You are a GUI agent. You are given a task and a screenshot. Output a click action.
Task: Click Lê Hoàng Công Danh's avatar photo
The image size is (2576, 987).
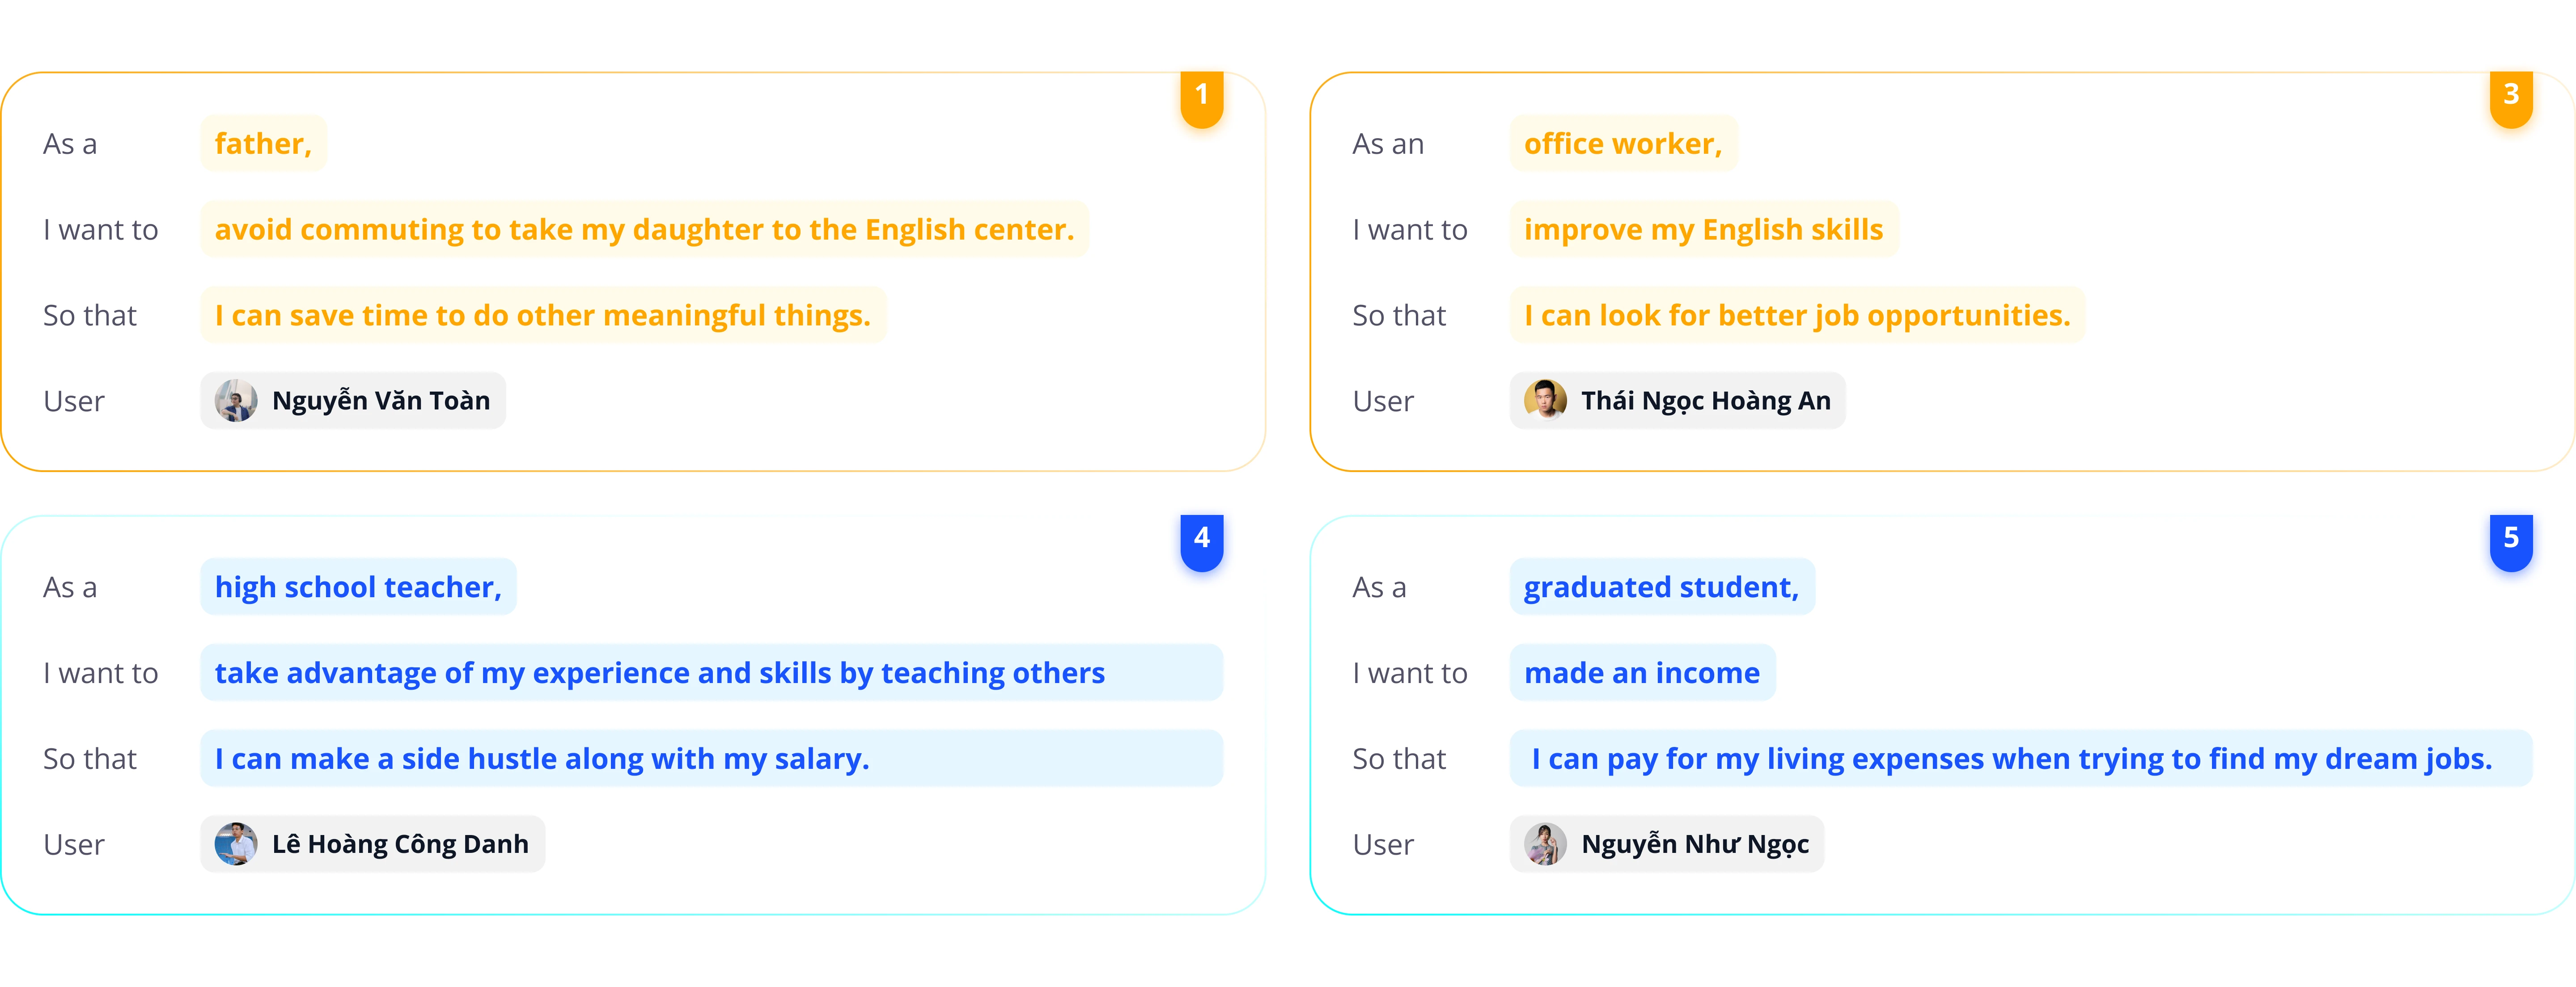tap(236, 844)
